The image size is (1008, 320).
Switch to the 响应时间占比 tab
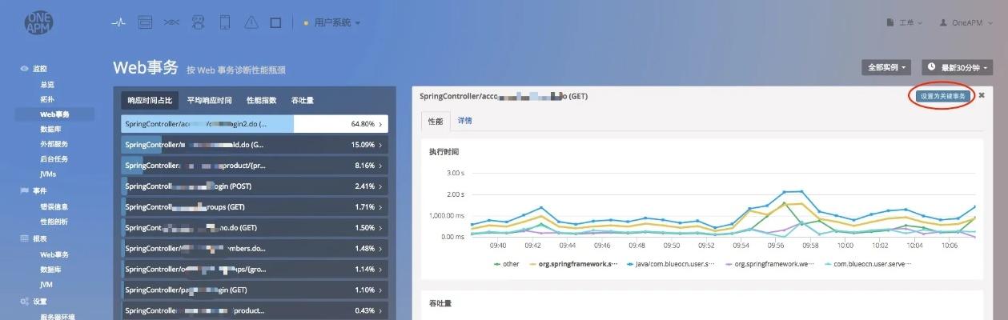pyautogui.click(x=150, y=101)
